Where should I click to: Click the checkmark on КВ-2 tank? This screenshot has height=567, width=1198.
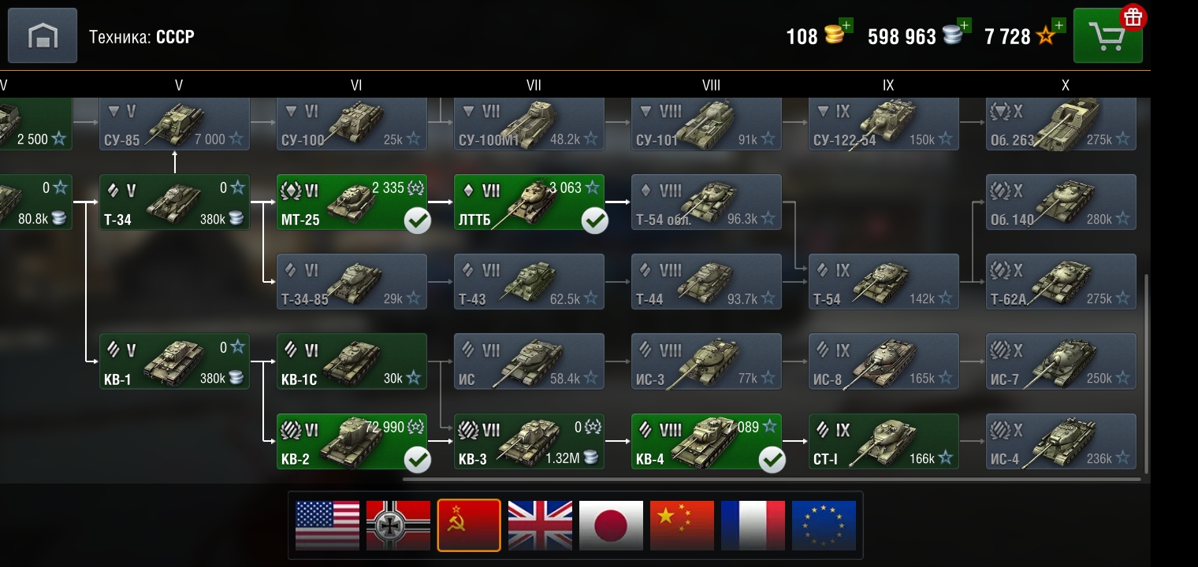point(418,459)
